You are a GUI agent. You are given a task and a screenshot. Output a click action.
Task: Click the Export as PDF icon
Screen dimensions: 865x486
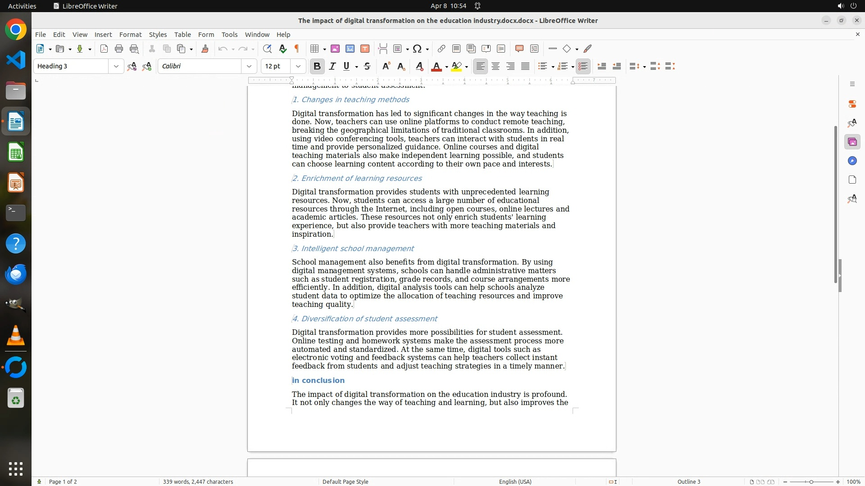104,49
